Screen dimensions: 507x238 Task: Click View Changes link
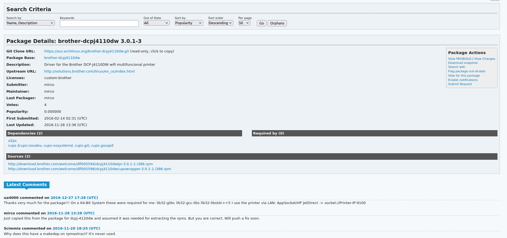click(x=485, y=59)
